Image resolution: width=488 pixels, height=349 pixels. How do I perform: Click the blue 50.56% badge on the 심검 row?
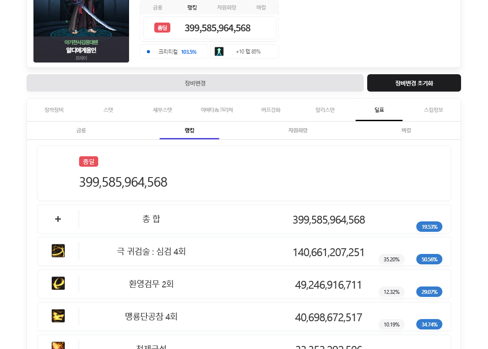pyautogui.click(x=429, y=259)
